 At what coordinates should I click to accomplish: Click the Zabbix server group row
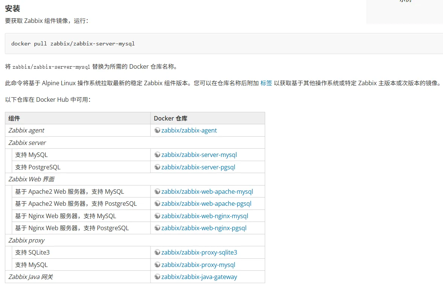[x=135, y=143]
